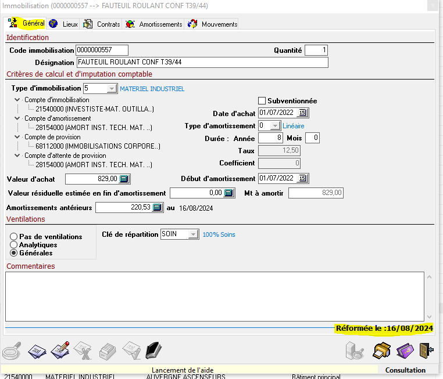The image size is (443, 379).
Task: Select the Analytiques radio button
Action: (x=13, y=244)
